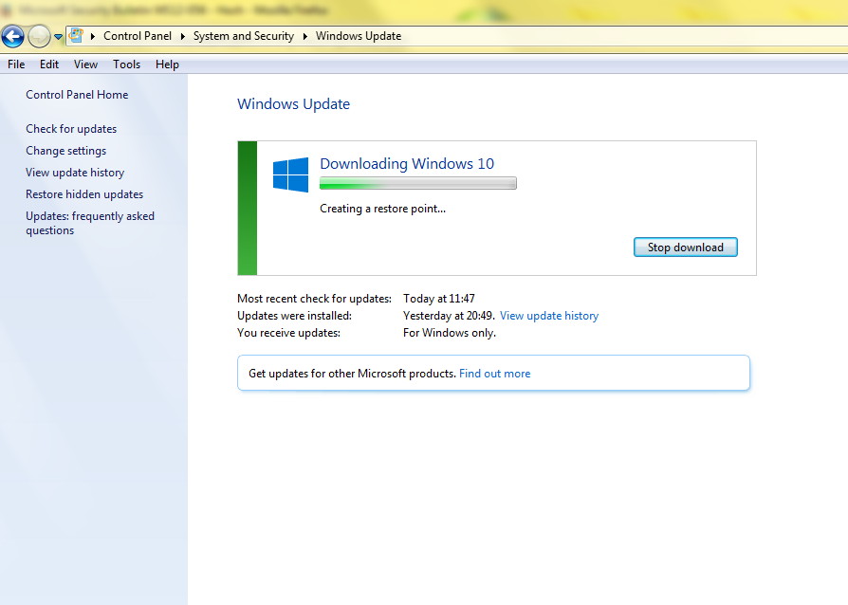
Task: Open the View menu
Action: (x=86, y=64)
